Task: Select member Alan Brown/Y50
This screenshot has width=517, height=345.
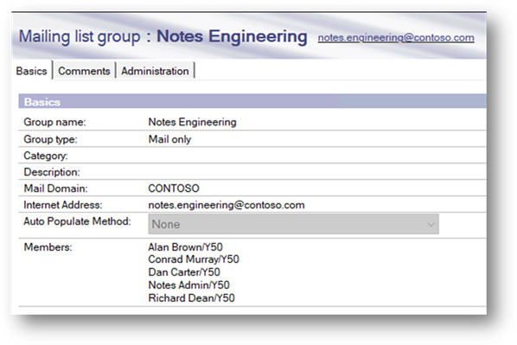Action: pyautogui.click(x=185, y=247)
